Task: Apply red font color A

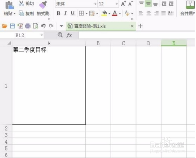Action: pyautogui.click(x=115, y=13)
